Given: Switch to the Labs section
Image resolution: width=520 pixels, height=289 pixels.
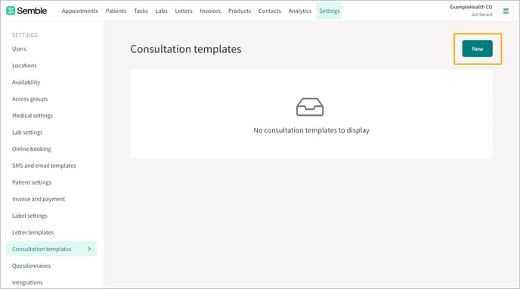Looking at the screenshot, I should 161,11.
